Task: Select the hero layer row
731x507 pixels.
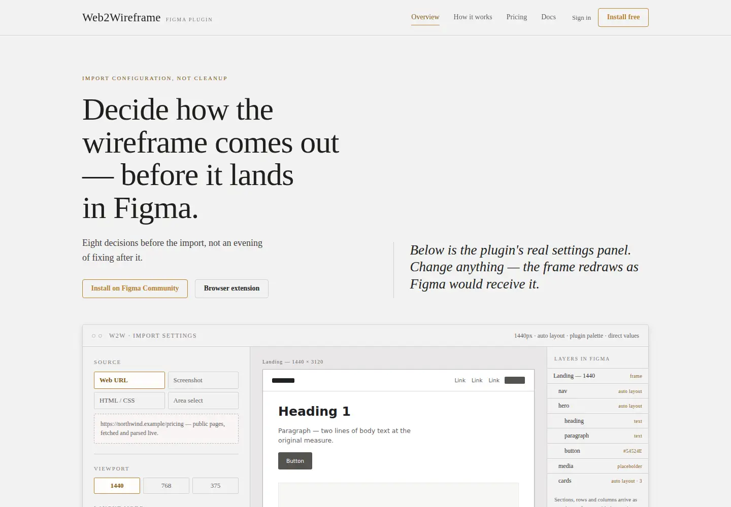Action: (597, 406)
